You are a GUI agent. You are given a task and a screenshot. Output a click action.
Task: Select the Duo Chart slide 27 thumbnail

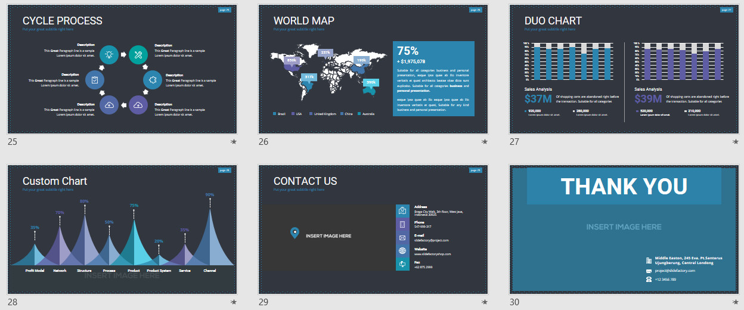[624, 69]
